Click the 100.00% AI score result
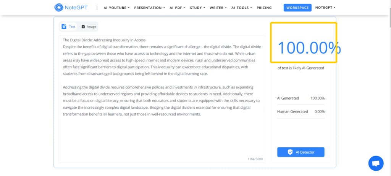 (309, 48)
